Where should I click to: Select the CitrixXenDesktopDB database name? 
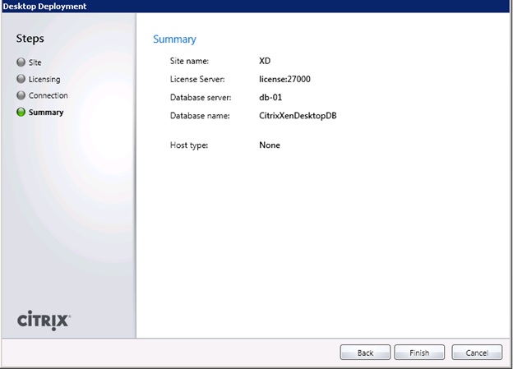298,116
